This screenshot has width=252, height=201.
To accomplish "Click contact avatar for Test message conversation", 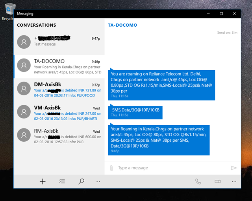I will [24, 42].
